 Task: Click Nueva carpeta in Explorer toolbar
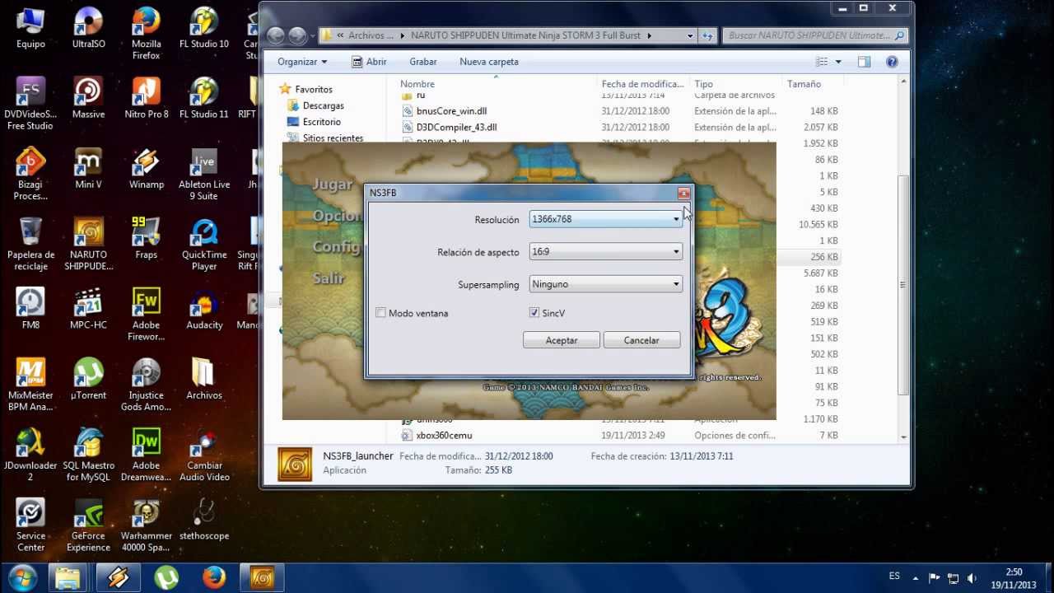tap(489, 62)
